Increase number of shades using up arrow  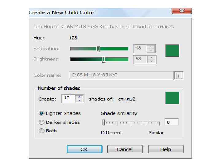pyautogui.click(x=79, y=97)
